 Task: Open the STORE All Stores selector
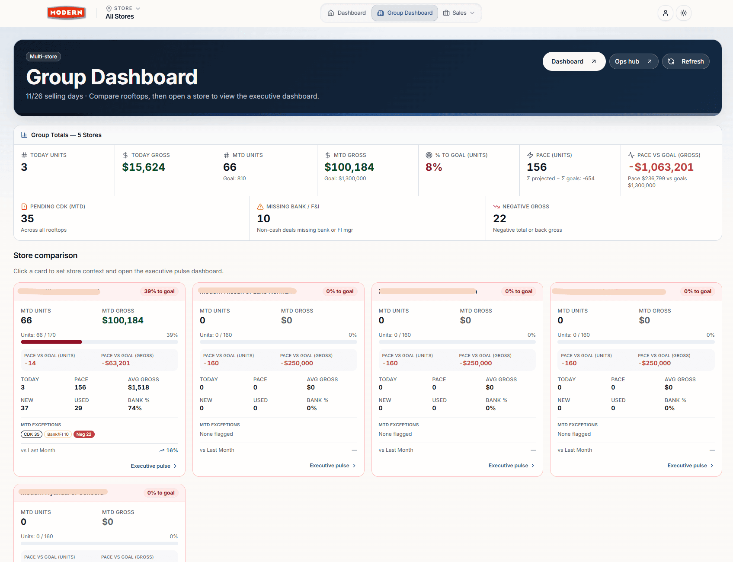tap(123, 13)
